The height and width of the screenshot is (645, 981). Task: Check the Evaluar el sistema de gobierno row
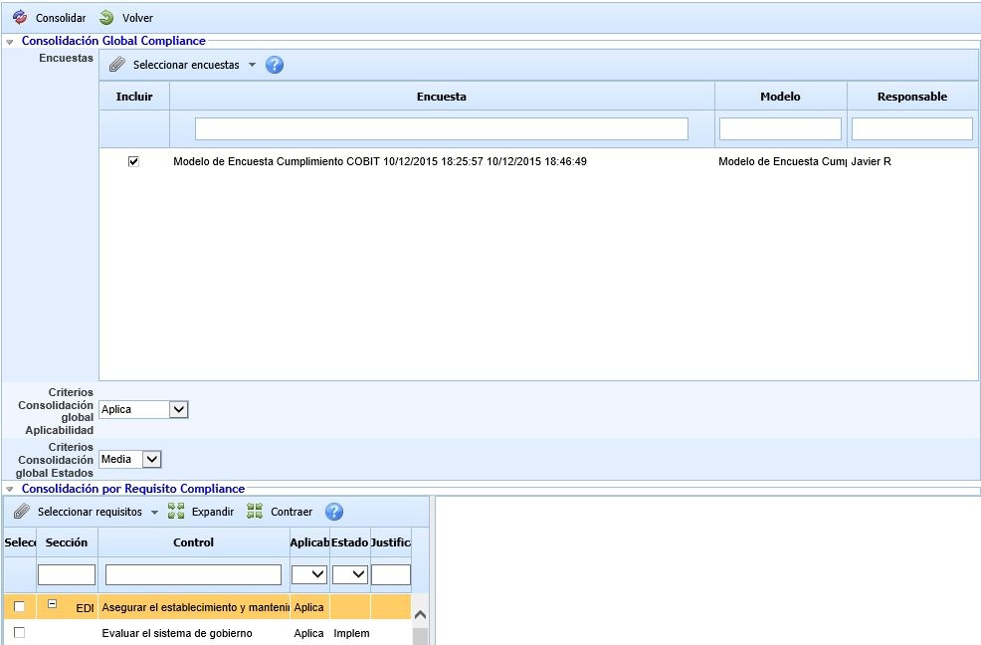19,633
